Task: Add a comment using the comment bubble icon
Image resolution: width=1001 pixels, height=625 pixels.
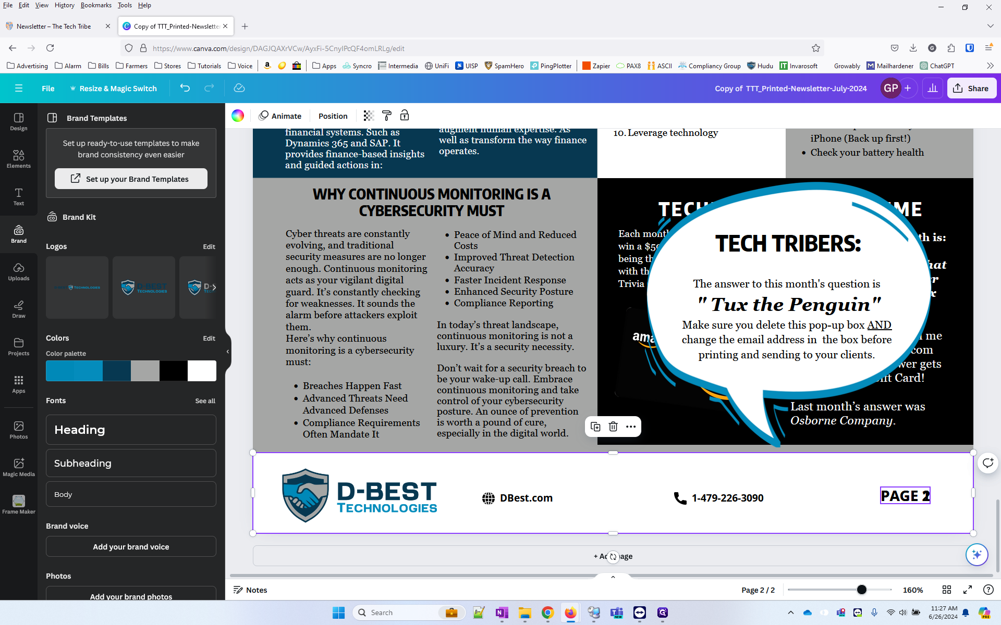Action: pyautogui.click(x=988, y=463)
